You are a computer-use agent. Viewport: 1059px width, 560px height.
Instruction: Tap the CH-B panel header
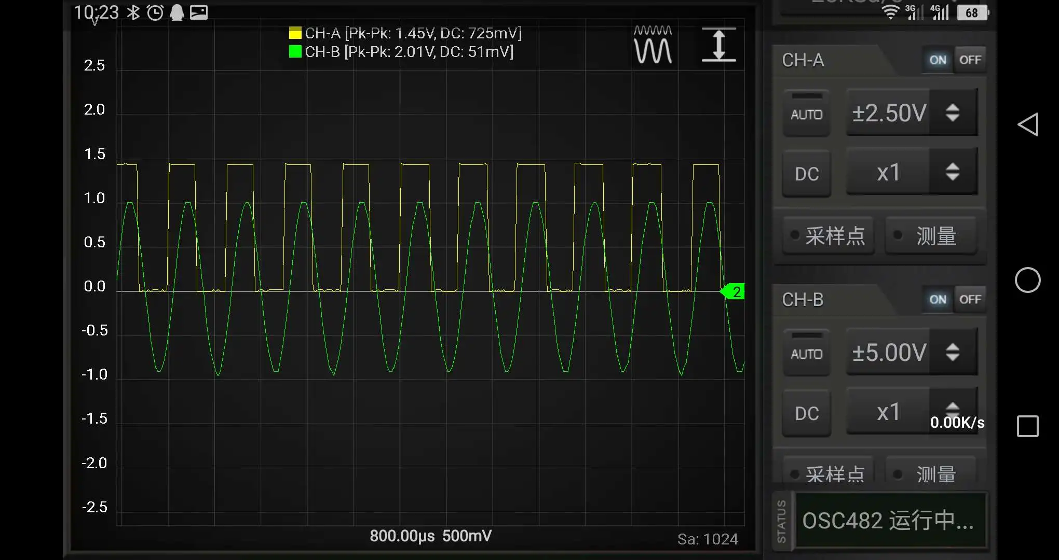click(803, 300)
